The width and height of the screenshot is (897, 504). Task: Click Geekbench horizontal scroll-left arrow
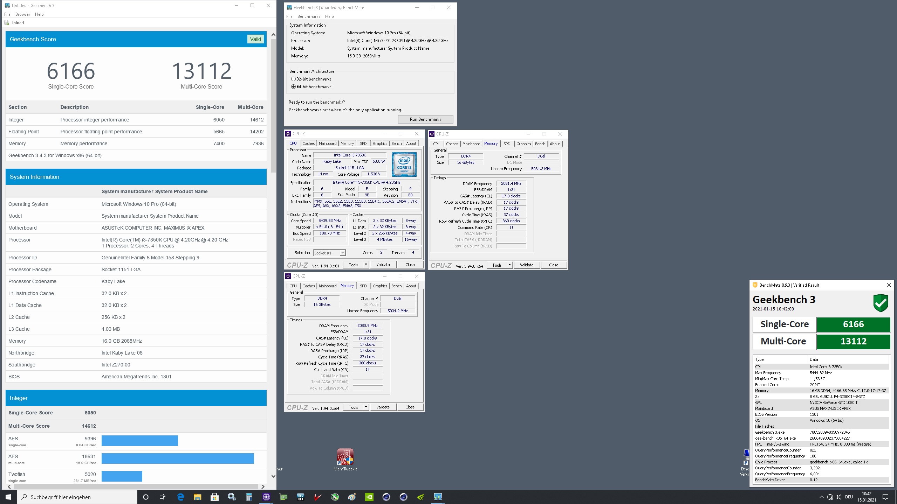pyautogui.click(x=9, y=486)
